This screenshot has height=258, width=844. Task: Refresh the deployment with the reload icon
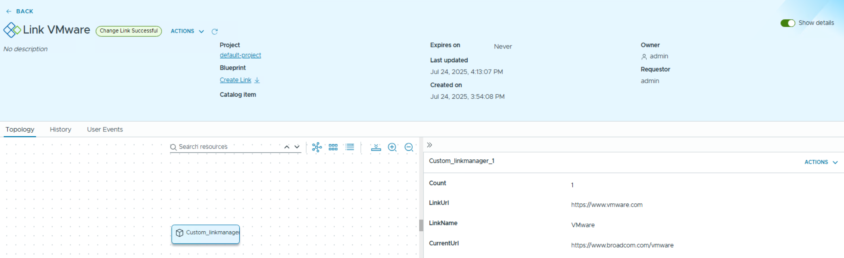[x=215, y=32]
